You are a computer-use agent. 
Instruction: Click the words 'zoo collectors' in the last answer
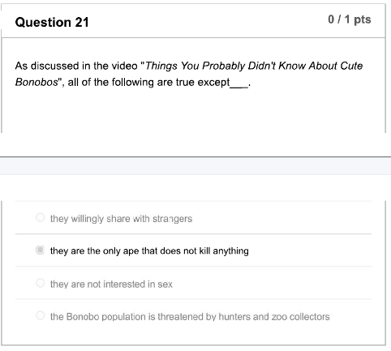pos(300,317)
